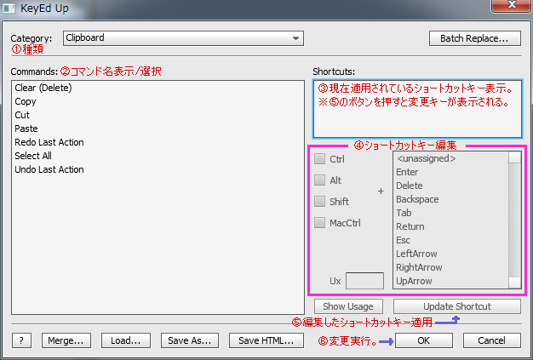Image resolution: width=533 pixels, height=360 pixels.
Task: Choose Esc in the key list
Action: click(451, 240)
